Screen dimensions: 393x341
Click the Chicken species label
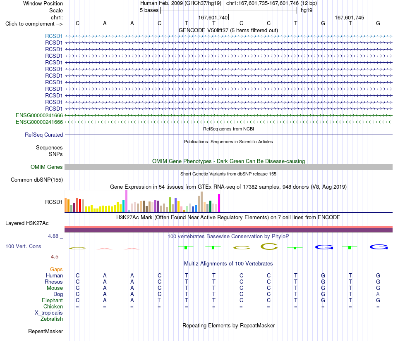53,306
